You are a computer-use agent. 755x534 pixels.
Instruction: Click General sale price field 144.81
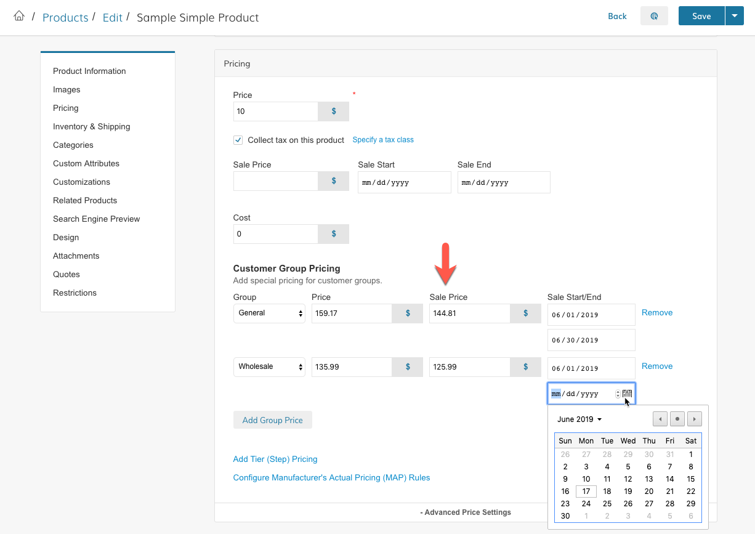(x=470, y=314)
